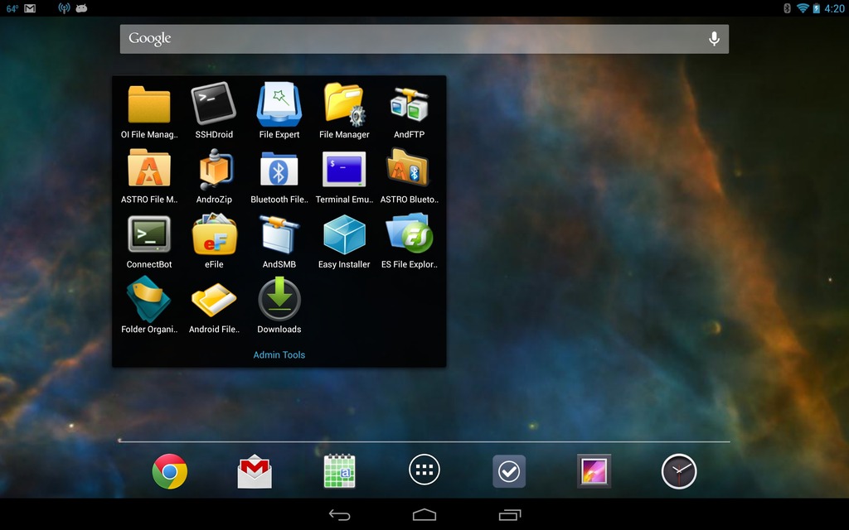Tap Android head notification icon
The height and width of the screenshot is (530, 849).
tap(81, 8)
